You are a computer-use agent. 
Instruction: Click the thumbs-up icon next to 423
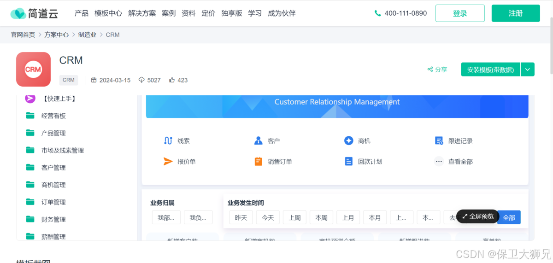tap(172, 80)
